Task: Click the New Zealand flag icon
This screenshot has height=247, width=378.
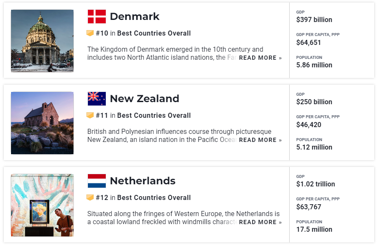Action: (97, 99)
